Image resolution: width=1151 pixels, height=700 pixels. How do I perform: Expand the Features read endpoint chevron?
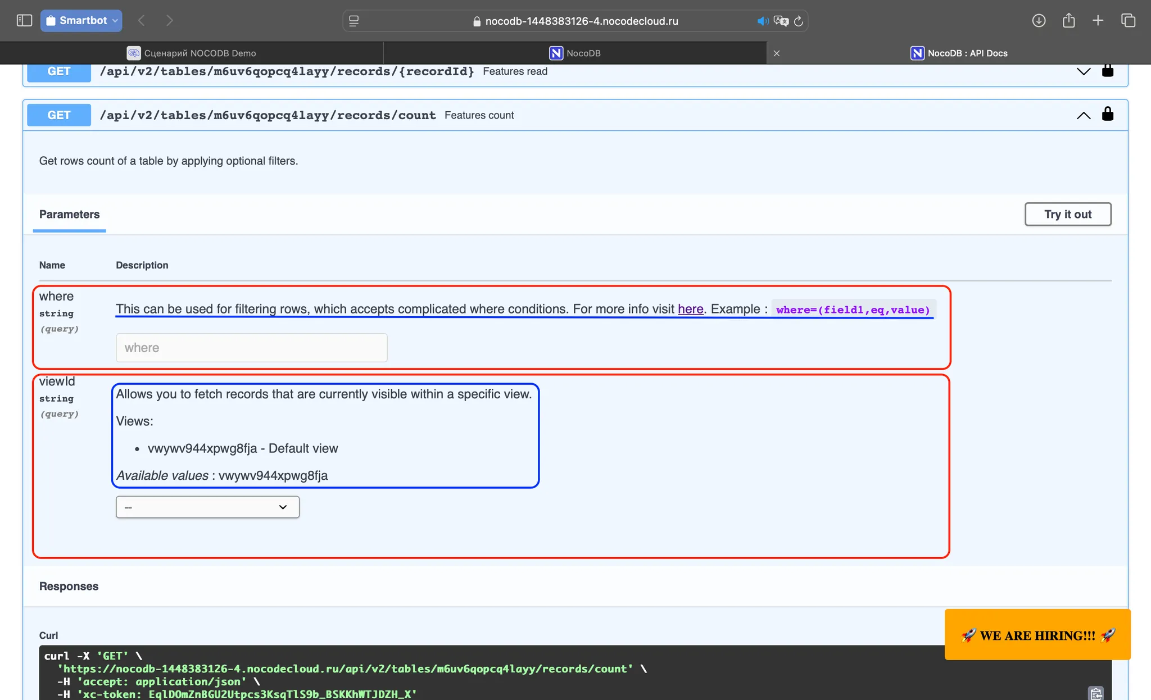(x=1084, y=71)
